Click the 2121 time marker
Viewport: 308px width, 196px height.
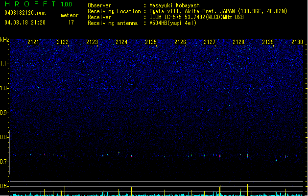[x=33, y=42]
